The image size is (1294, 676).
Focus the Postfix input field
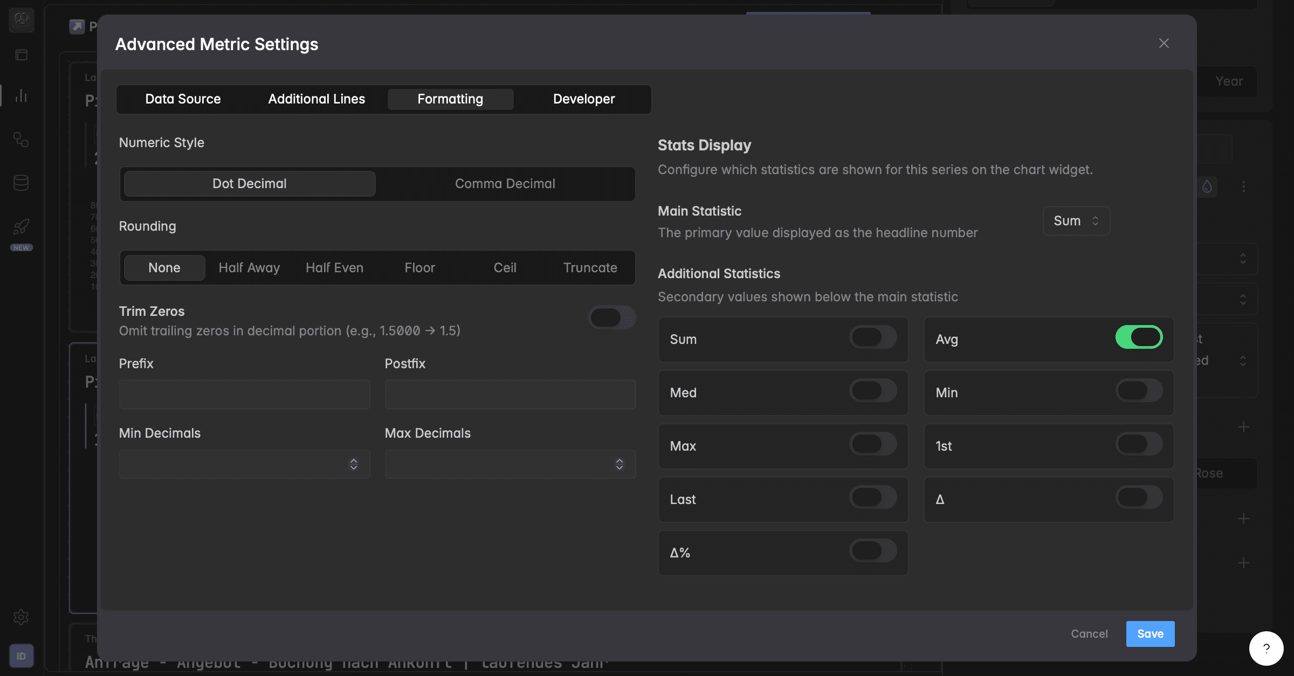(x=510, y=394)
